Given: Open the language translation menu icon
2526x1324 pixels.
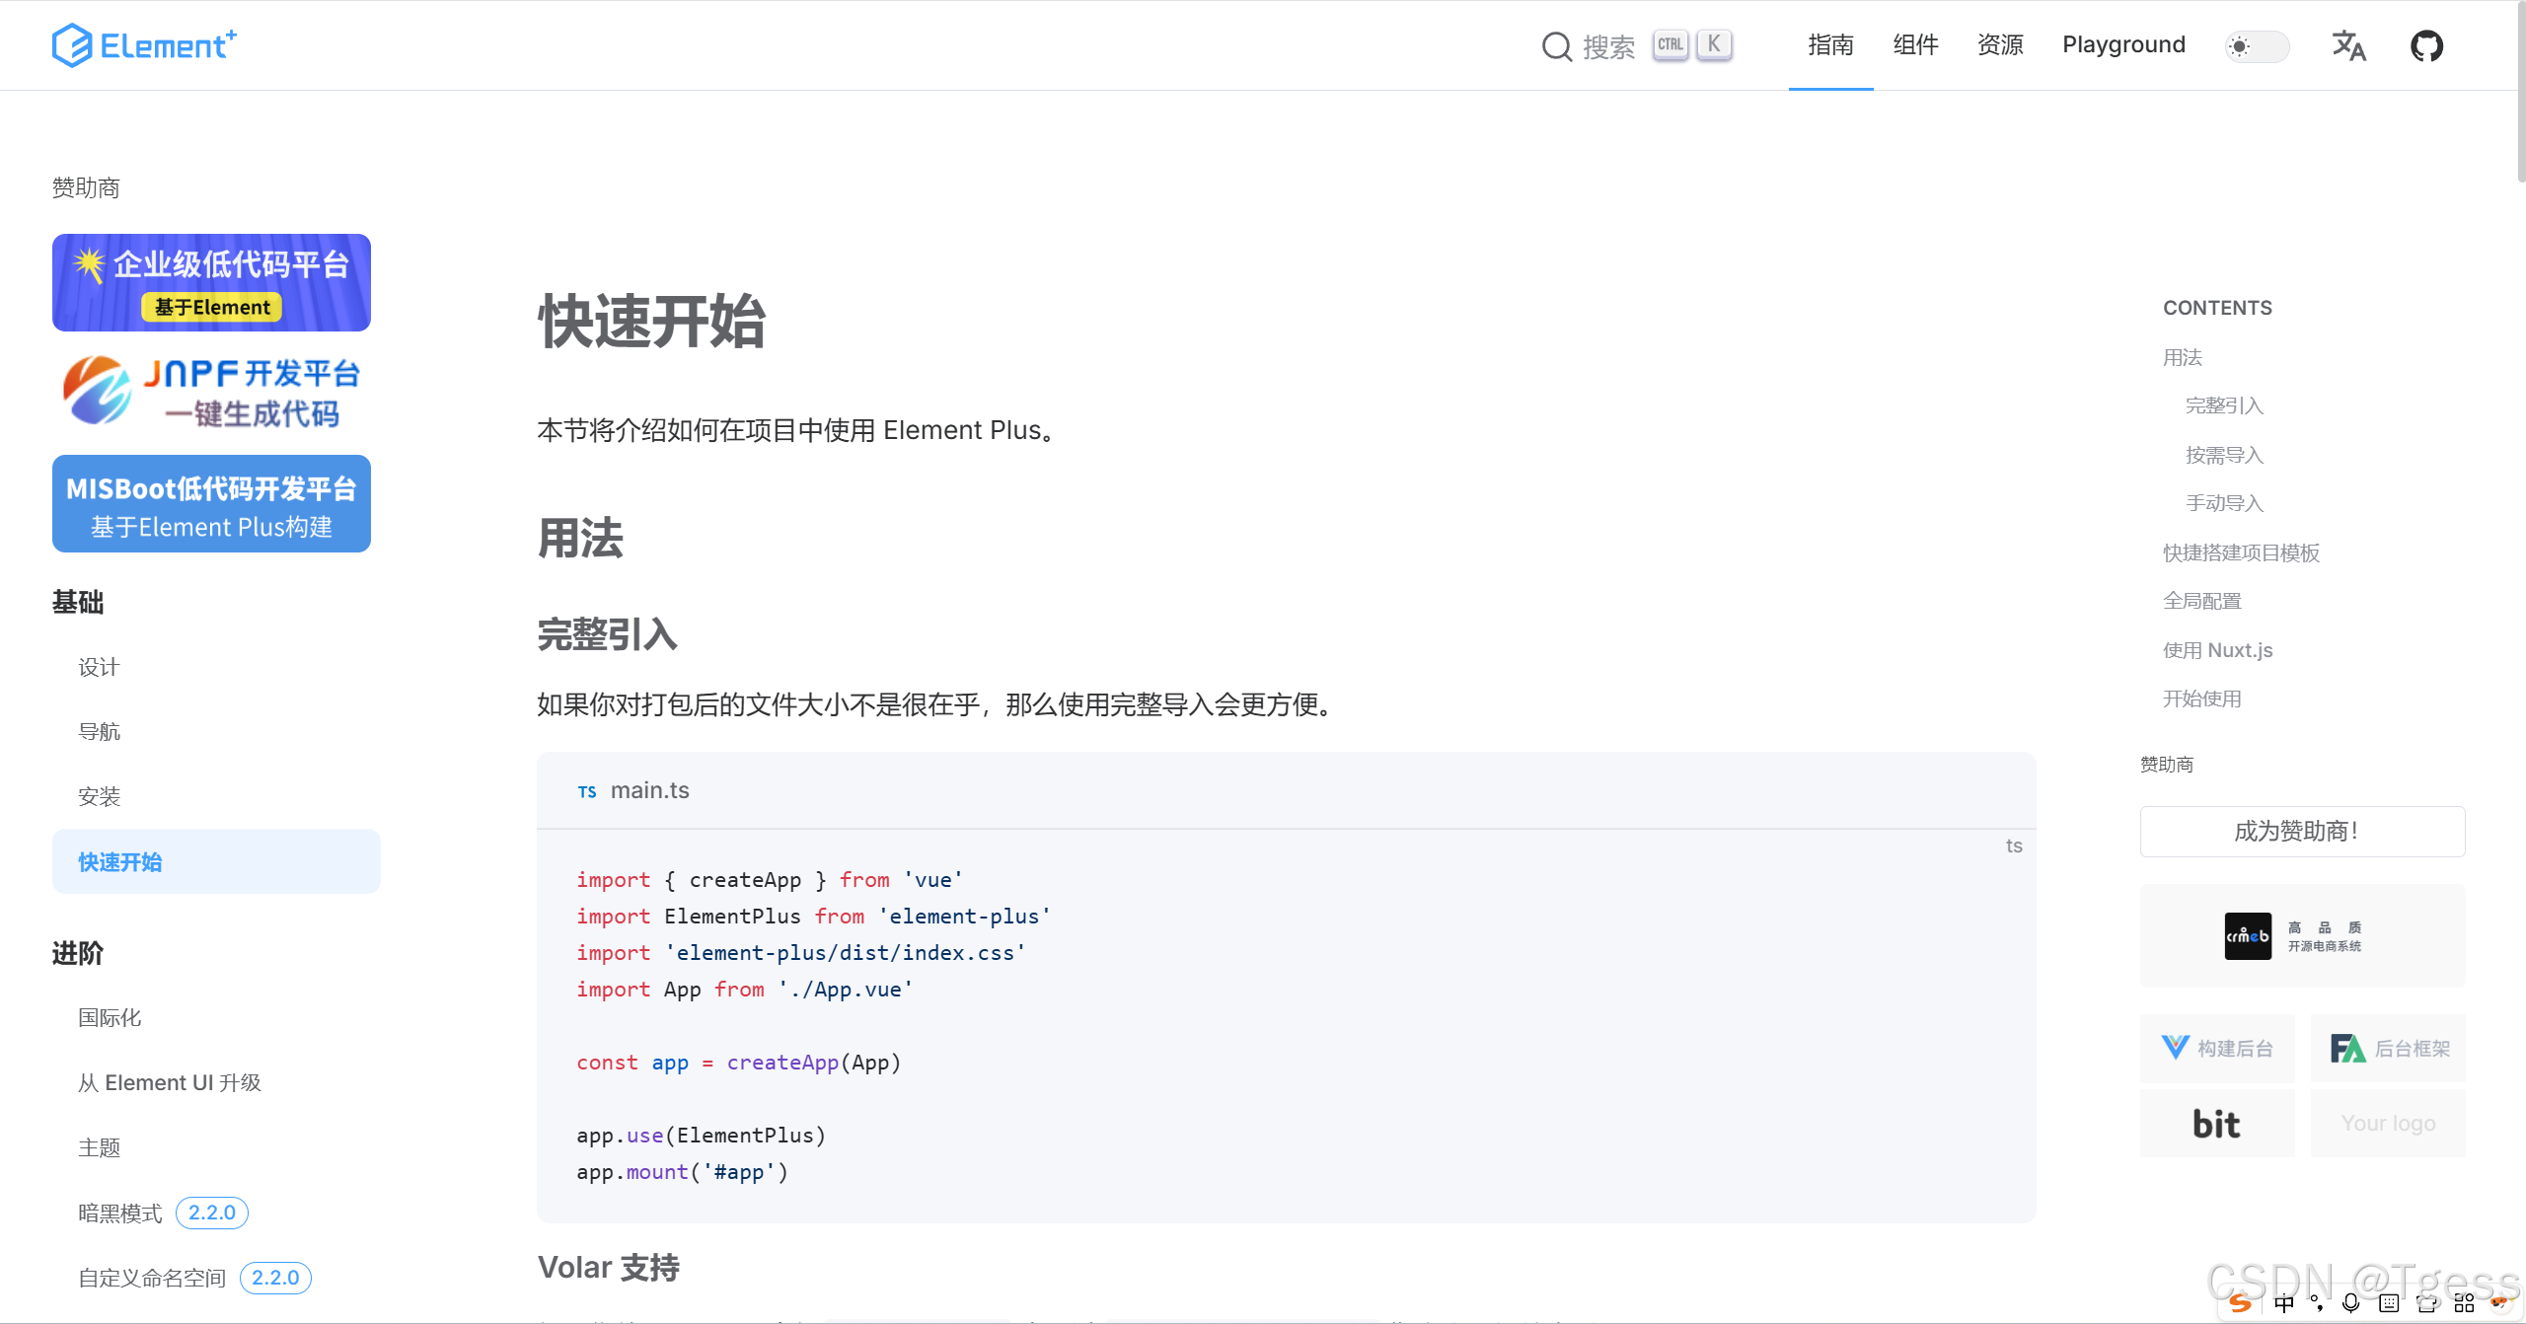Looking at the screenshot, I should tap(2348, 45).
